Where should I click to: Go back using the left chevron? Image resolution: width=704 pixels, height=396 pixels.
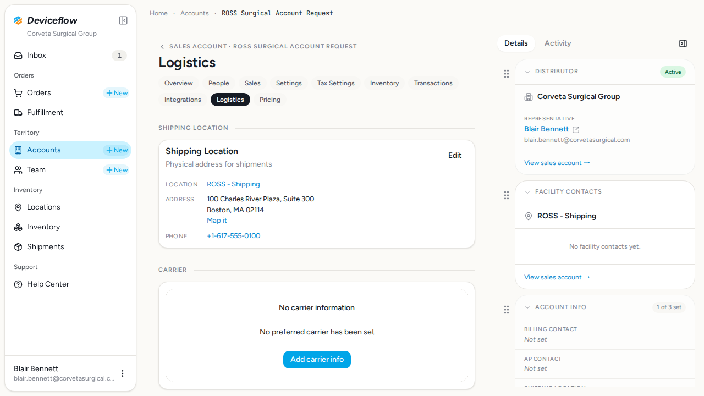(162, 47)
